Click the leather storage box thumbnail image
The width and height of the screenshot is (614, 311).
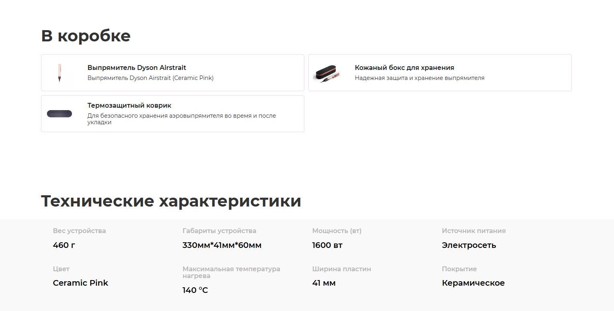tap(327, 73)
